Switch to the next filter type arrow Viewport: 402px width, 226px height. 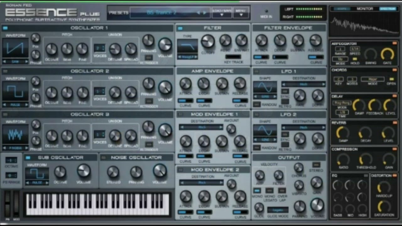[196, 57]
